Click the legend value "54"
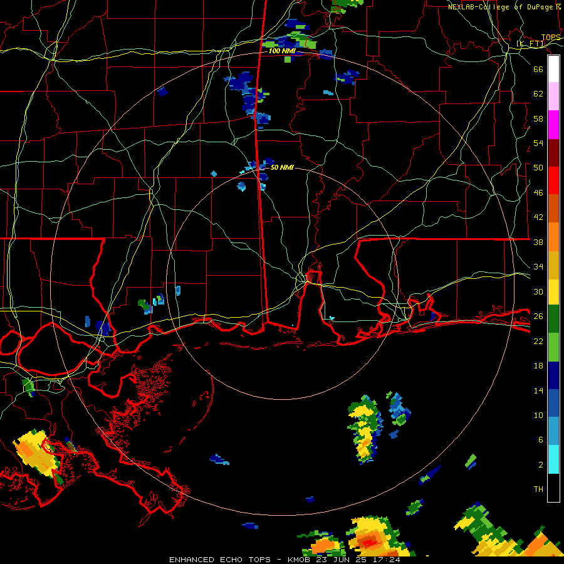564x564 pixels. [538, 144]
